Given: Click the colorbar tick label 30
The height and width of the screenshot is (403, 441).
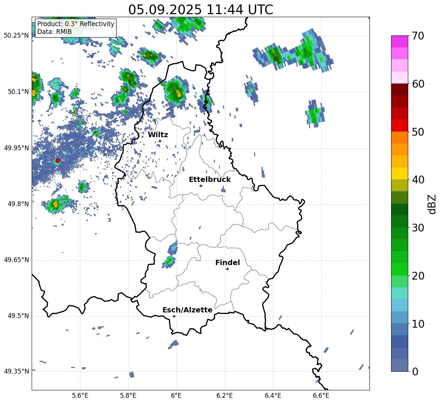Looking at the screenshot, I should pyautogui.click(x=418, y=228).
